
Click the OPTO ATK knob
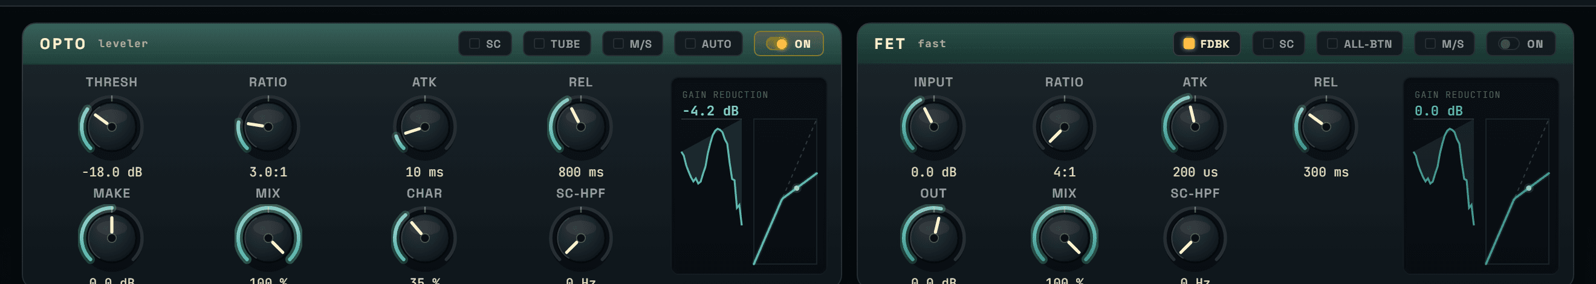click(x=424, y=127)
